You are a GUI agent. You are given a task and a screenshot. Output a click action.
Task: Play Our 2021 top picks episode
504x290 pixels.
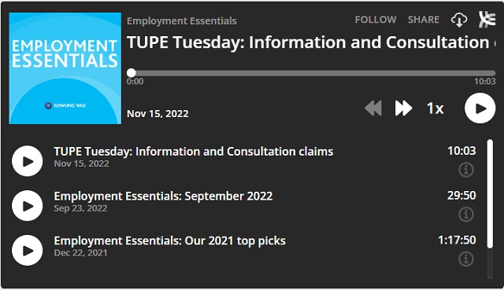click(28, 250)
